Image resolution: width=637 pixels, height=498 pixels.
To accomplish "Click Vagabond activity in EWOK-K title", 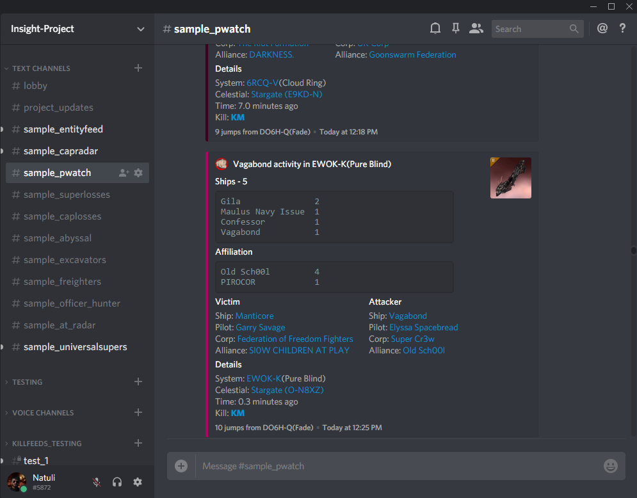I will click(312, 164).
